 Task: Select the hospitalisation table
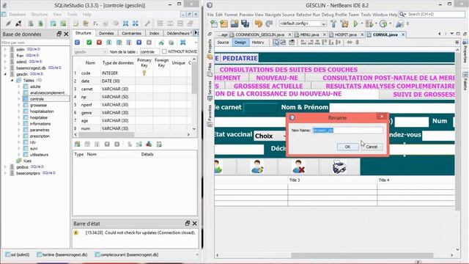coord(42,111)
